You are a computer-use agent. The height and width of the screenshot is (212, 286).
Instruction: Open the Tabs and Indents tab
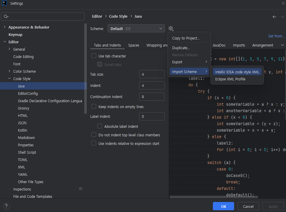tap(107, 45)
